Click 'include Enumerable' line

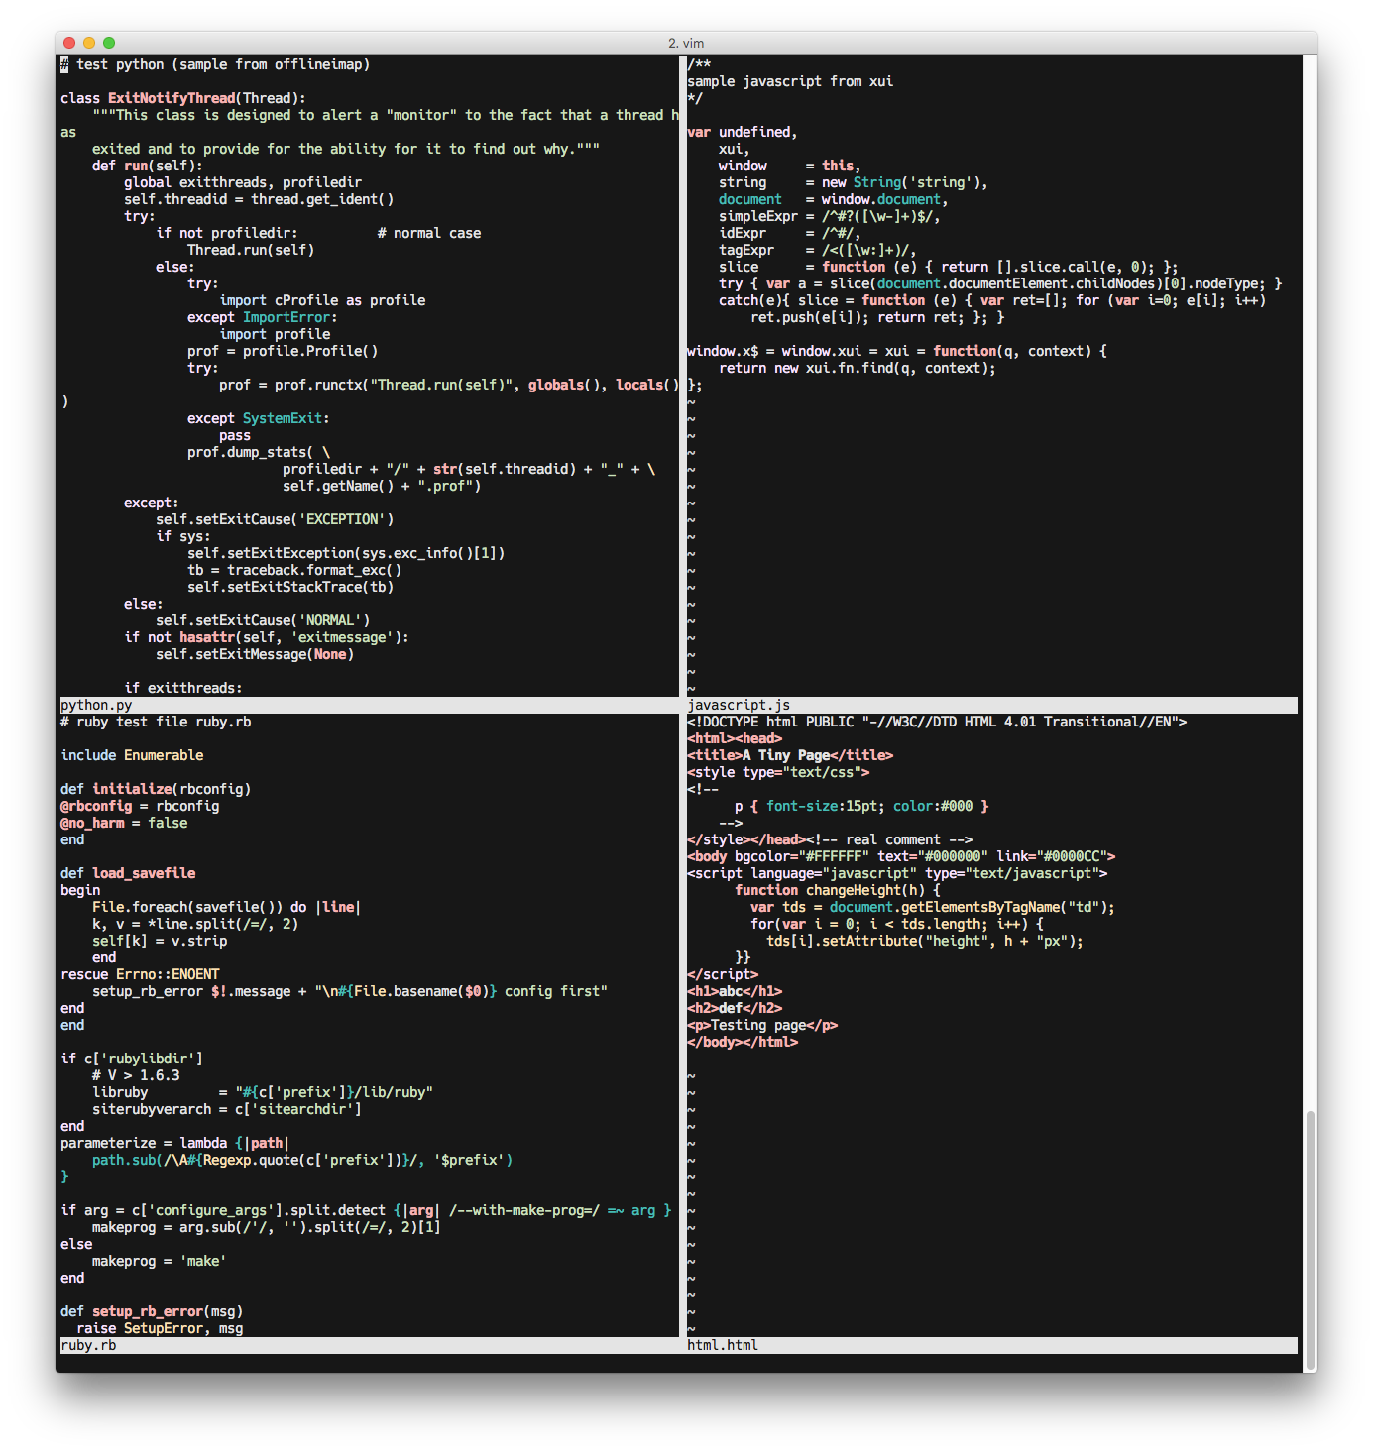point(132,755)
